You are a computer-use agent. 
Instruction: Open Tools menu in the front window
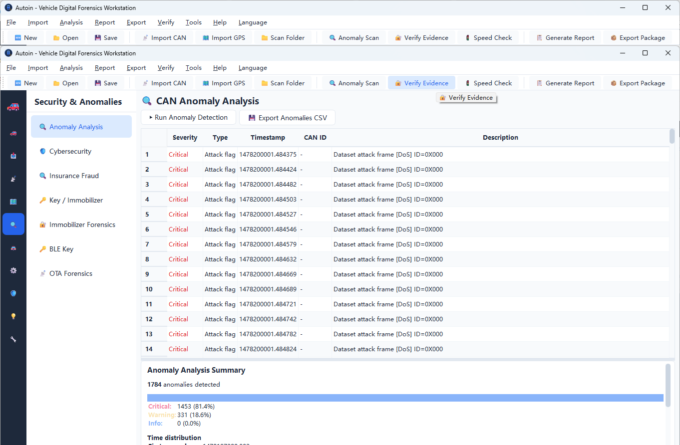(194, 68)
